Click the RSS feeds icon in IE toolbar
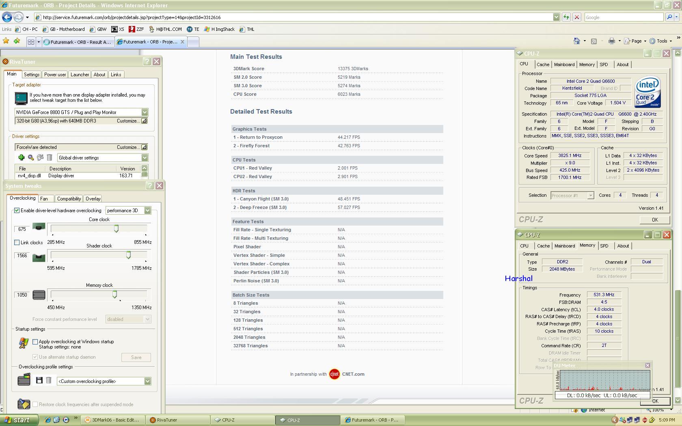The height and width of the screenshot is (426, 682). [x=594, y=41]
